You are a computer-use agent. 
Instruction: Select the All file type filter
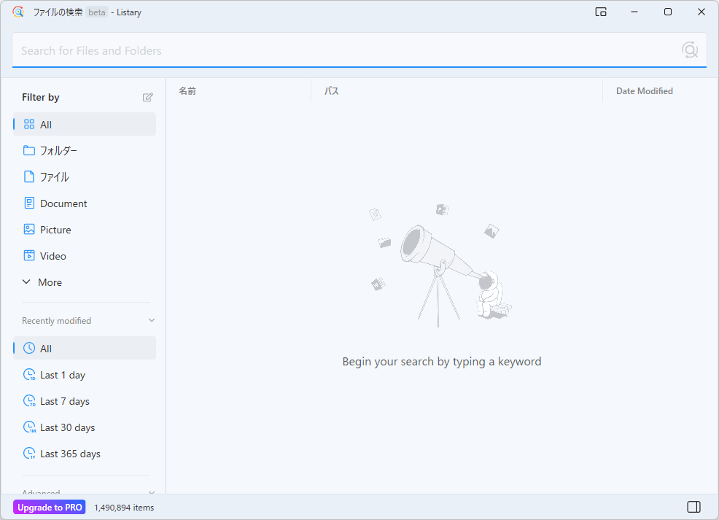click(x=85, y=124)
